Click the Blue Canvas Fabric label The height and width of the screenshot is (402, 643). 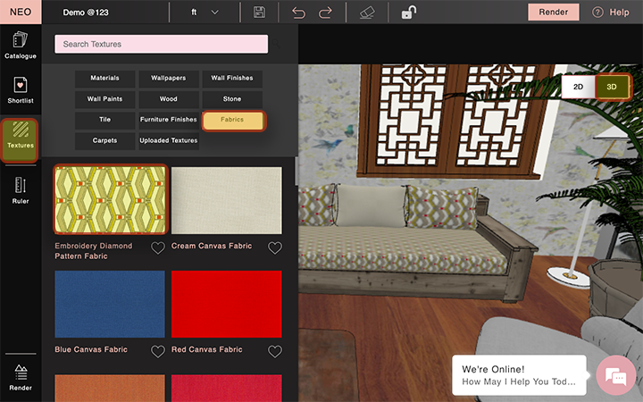[91, 349]
